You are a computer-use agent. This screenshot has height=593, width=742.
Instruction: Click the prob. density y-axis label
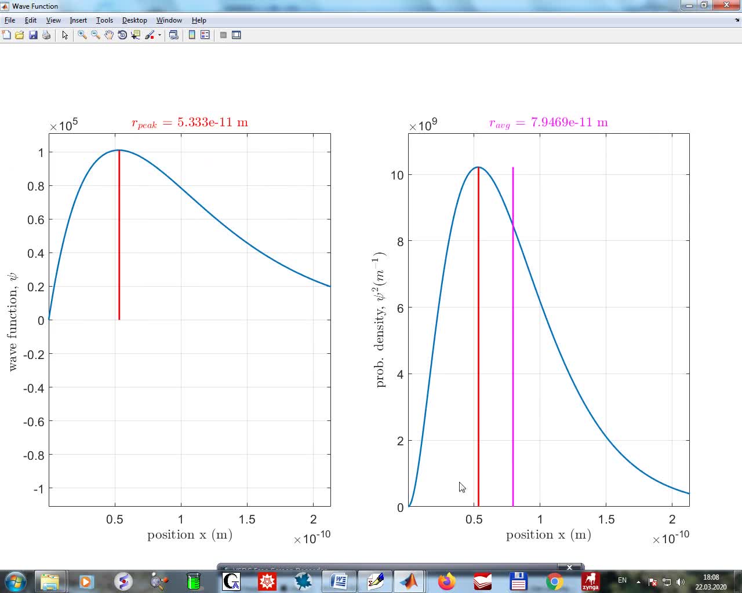[380, 320]
